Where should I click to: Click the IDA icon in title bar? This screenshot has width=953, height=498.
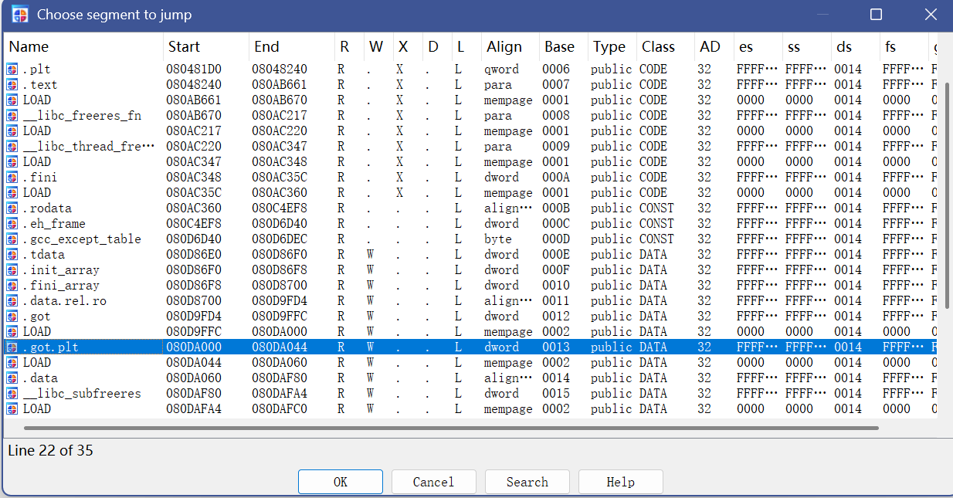(19, 15)
